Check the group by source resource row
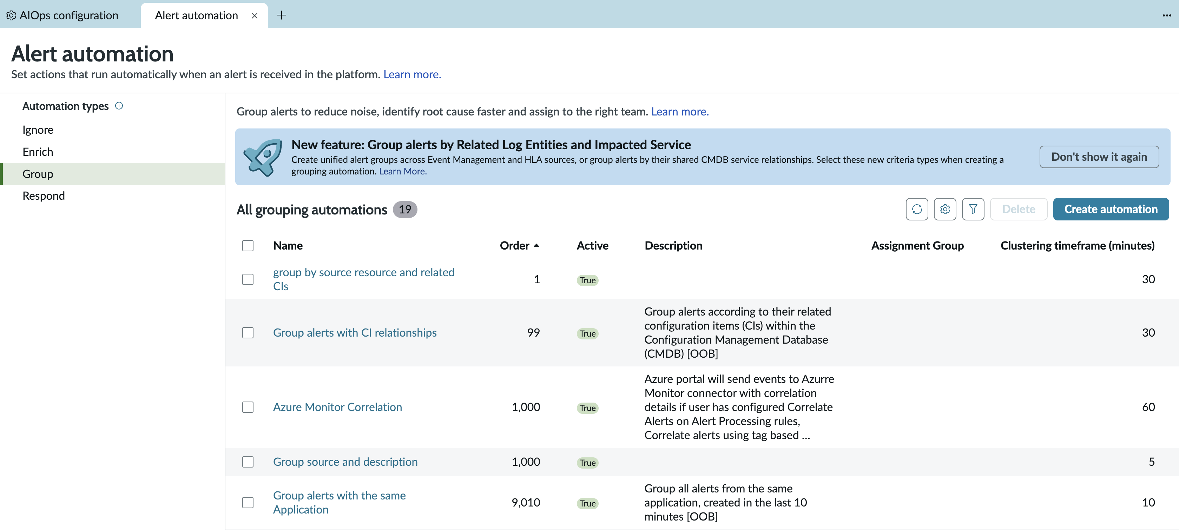 click(x=248, y=279)
